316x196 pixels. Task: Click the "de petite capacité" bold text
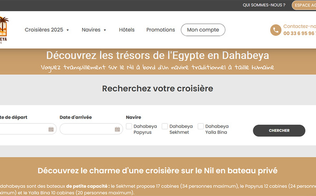(88, 186)
